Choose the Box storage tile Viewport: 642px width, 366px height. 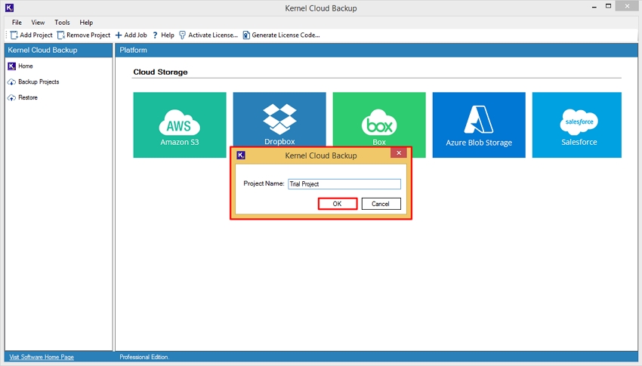point(379,119)
